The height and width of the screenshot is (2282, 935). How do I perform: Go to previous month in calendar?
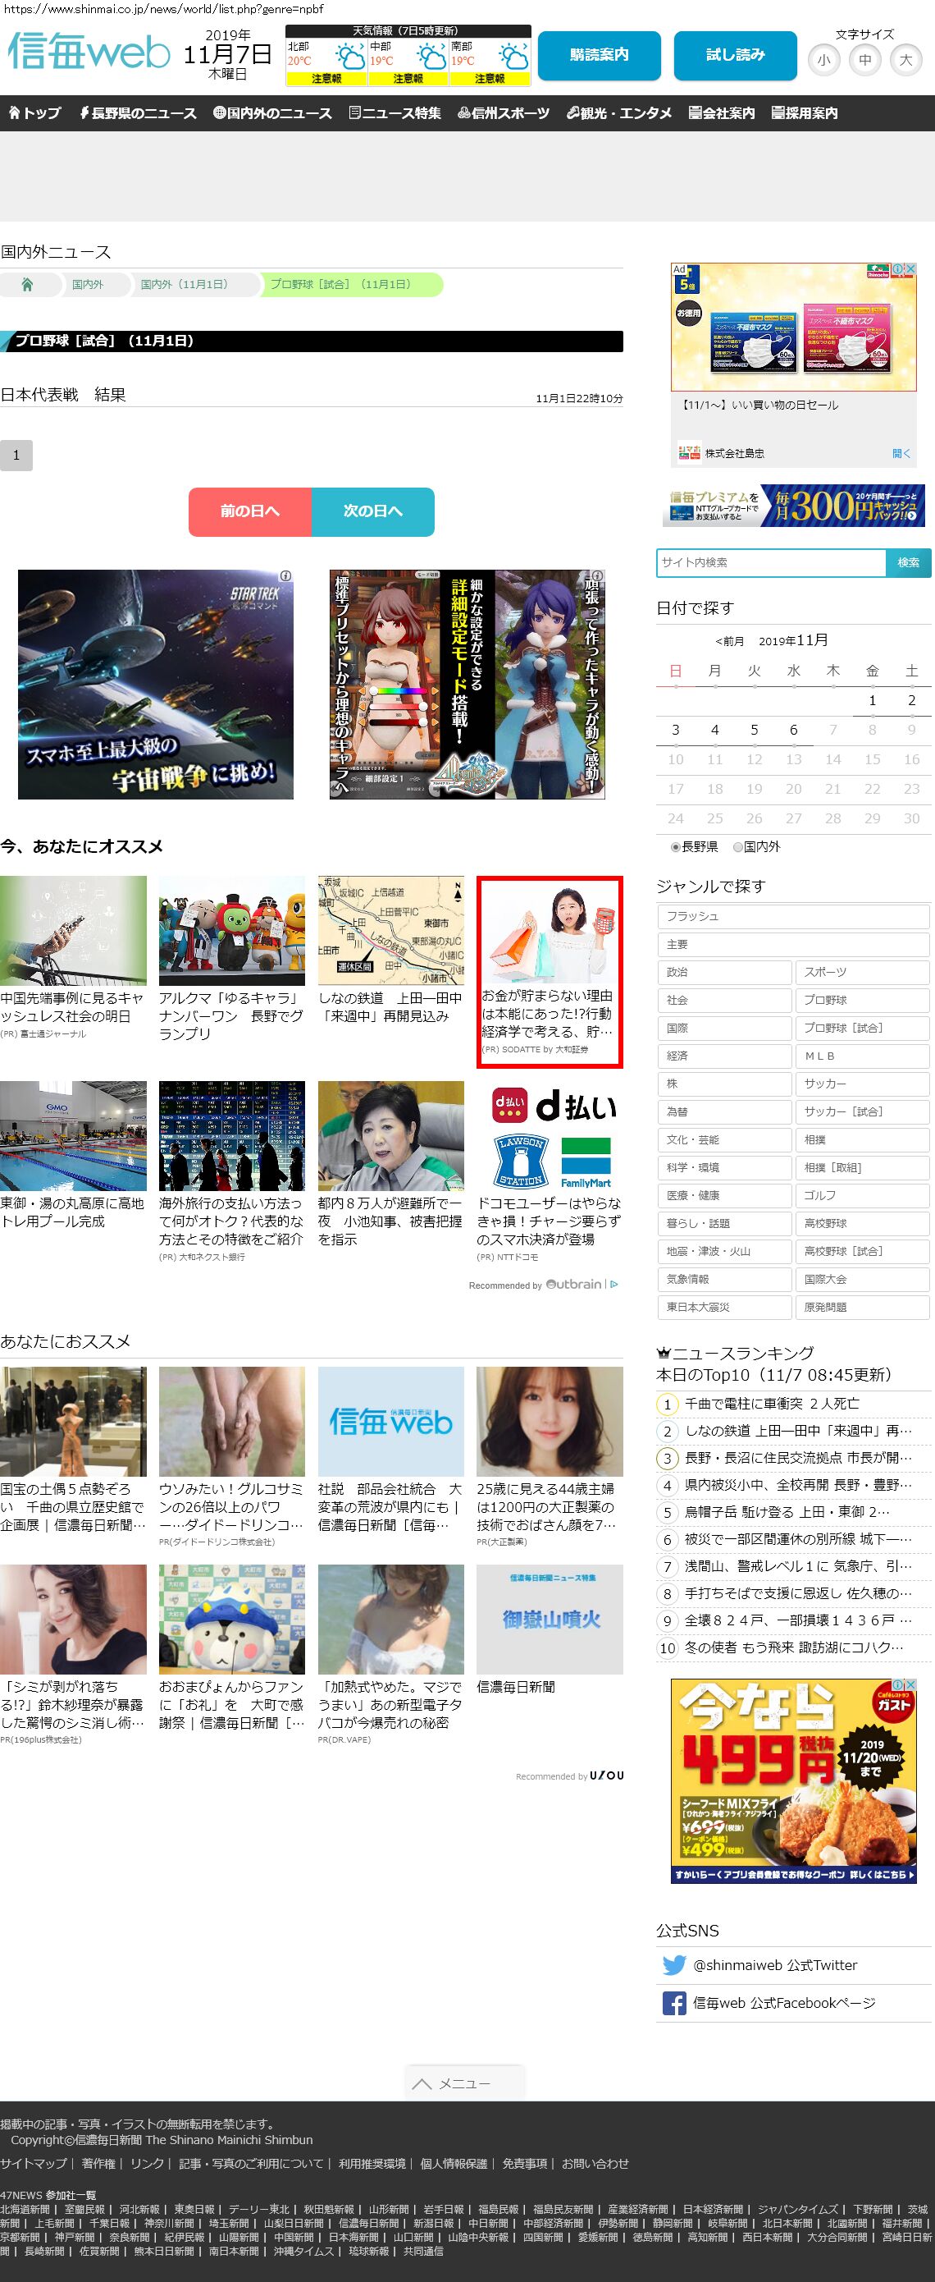[x=730, y=641]
